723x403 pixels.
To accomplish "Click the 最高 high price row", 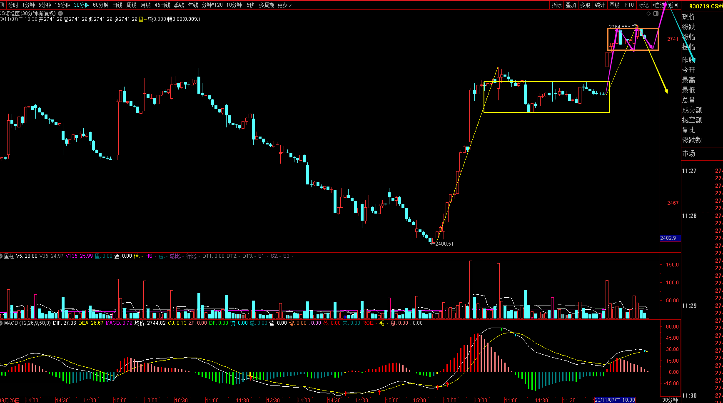I will point(688,80).
